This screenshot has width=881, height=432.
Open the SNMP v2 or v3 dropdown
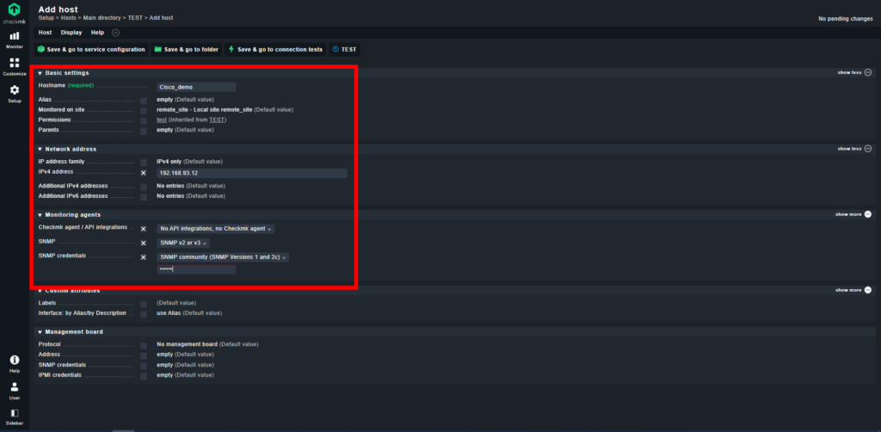[x=183, y=243]
